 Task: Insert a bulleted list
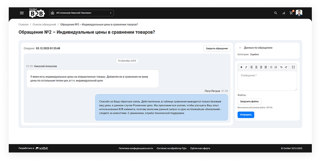tap(271, 67)
